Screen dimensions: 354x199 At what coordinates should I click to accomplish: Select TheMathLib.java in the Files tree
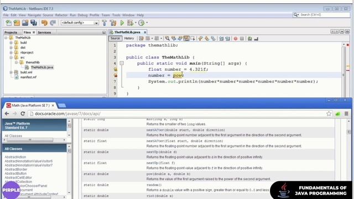coord(42,67)
